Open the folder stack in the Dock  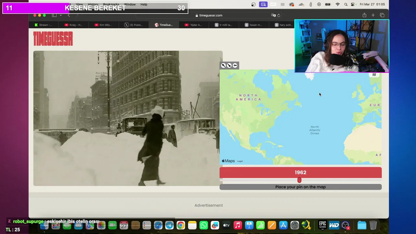point(362,225)
